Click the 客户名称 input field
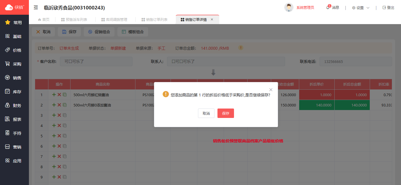The height and width of the screenshot is (185, 401). 96,61
